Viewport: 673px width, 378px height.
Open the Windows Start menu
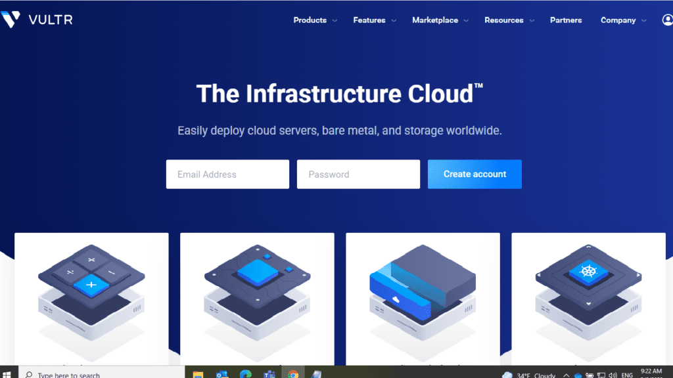pyautogui.click(x=7, y=373)
